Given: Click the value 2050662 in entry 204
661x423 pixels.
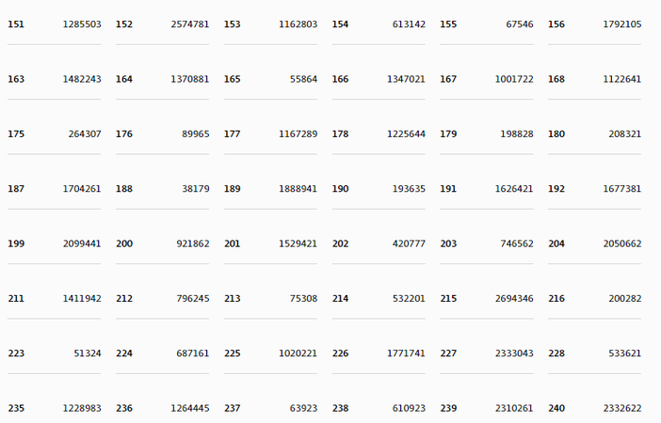Looking at the screenshot, I should 621,243.
